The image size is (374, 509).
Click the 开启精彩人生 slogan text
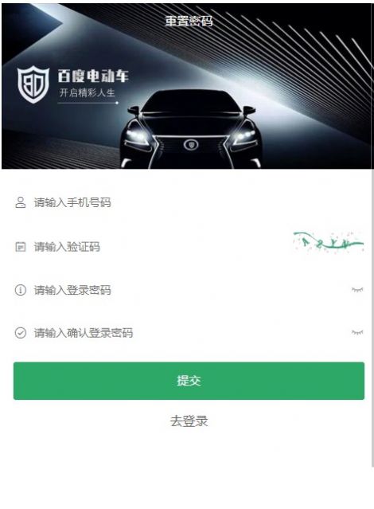87,93
